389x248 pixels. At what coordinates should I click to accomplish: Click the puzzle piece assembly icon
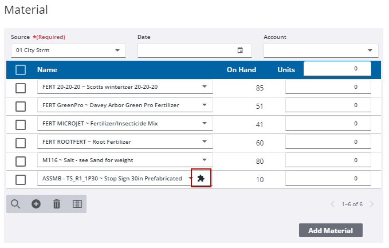pyautogui.click(x=201, y=179)
